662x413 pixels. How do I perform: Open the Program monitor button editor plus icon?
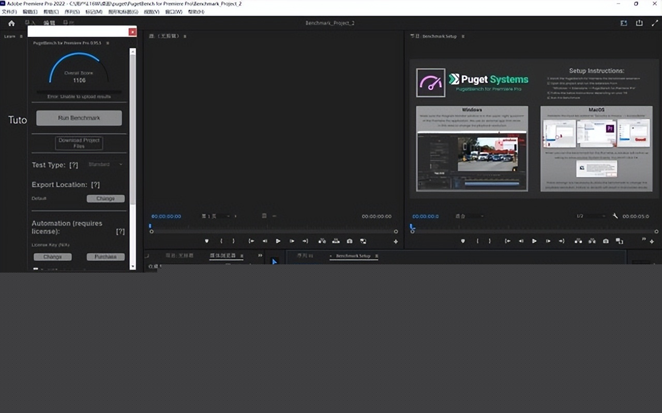tap(653, 242)
